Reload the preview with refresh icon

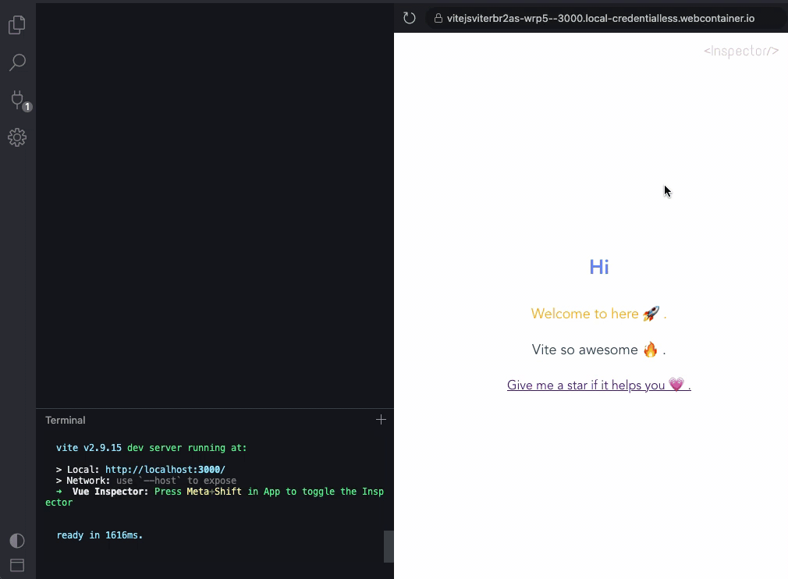pos(410,18)
